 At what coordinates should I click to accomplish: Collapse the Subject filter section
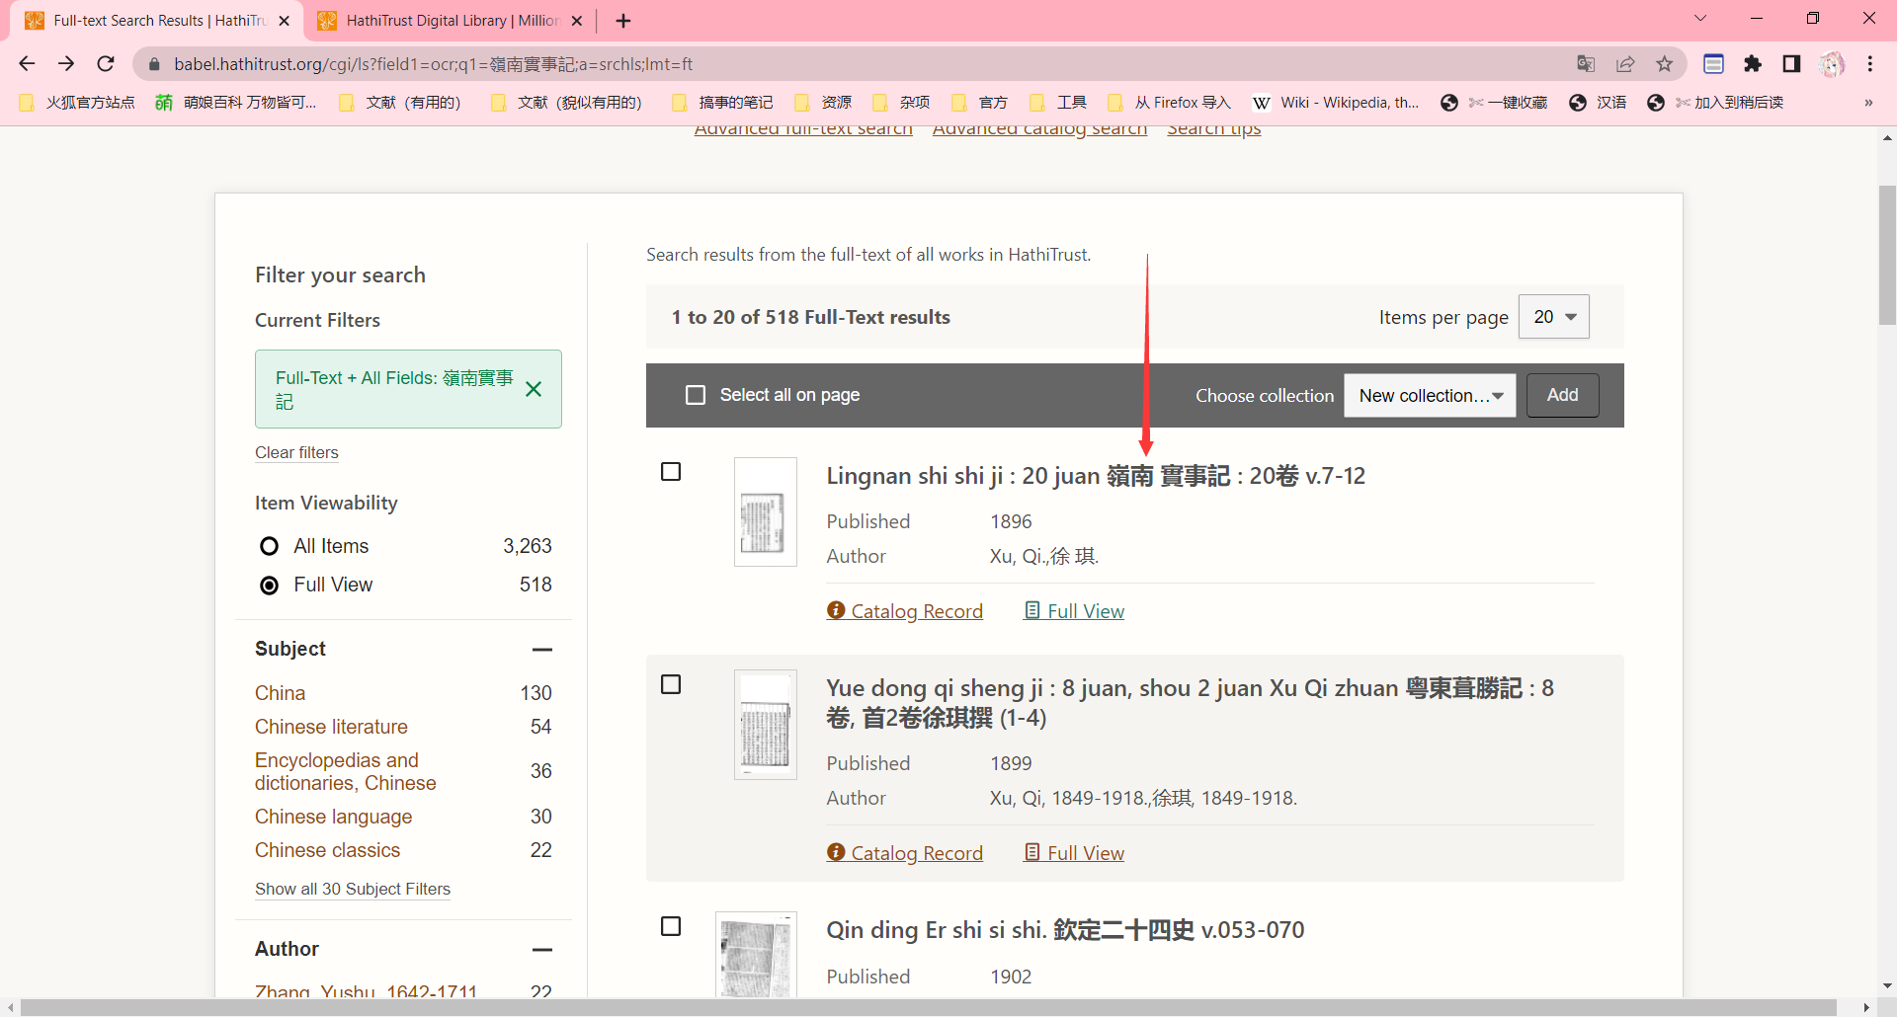[541, 650]
